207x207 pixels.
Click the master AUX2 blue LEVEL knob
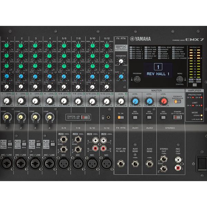(150, 101)
